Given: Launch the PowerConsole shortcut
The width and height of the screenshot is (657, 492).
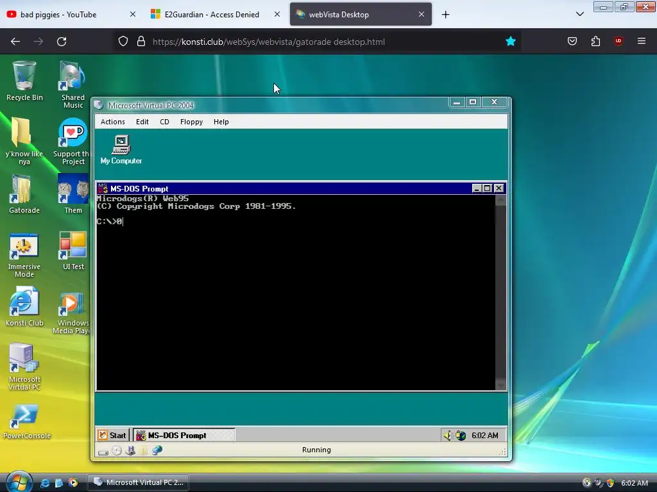Looking at the screenshot, I should 26,422.
